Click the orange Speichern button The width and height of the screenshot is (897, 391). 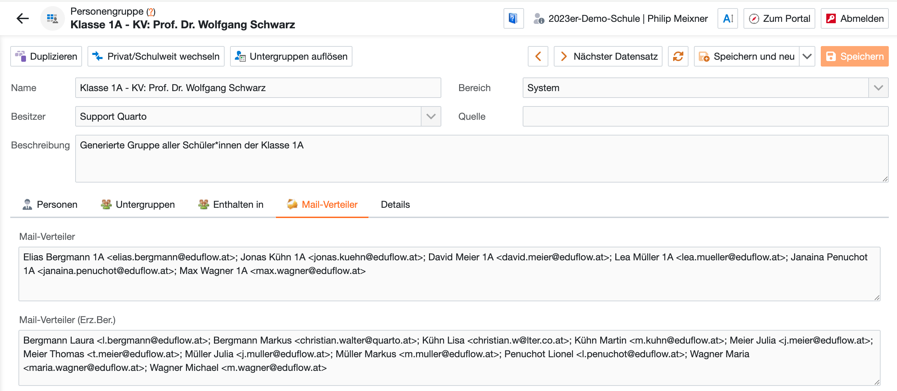click(x=854, y=56)
